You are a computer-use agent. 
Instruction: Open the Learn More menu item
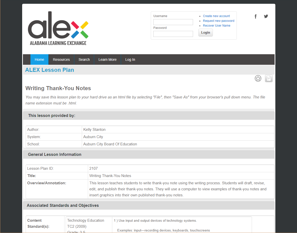coord(107,60)
